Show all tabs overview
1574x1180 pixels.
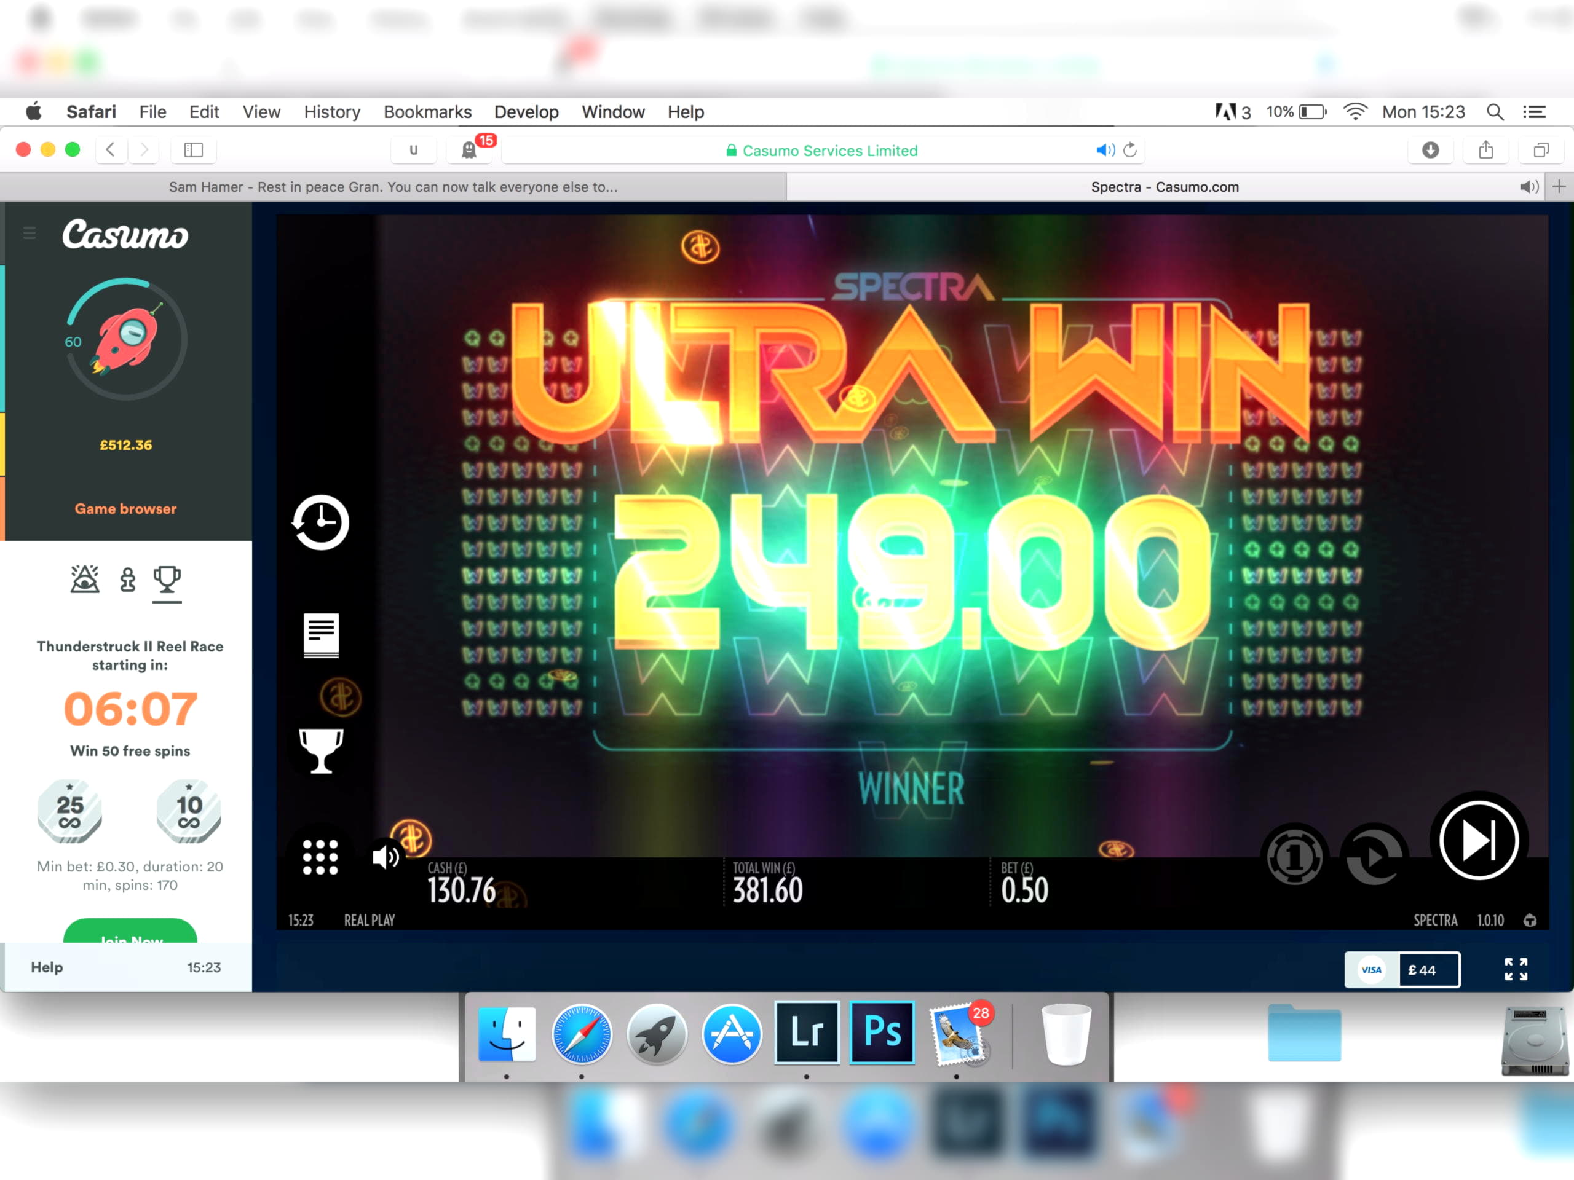coord(1541,149)
